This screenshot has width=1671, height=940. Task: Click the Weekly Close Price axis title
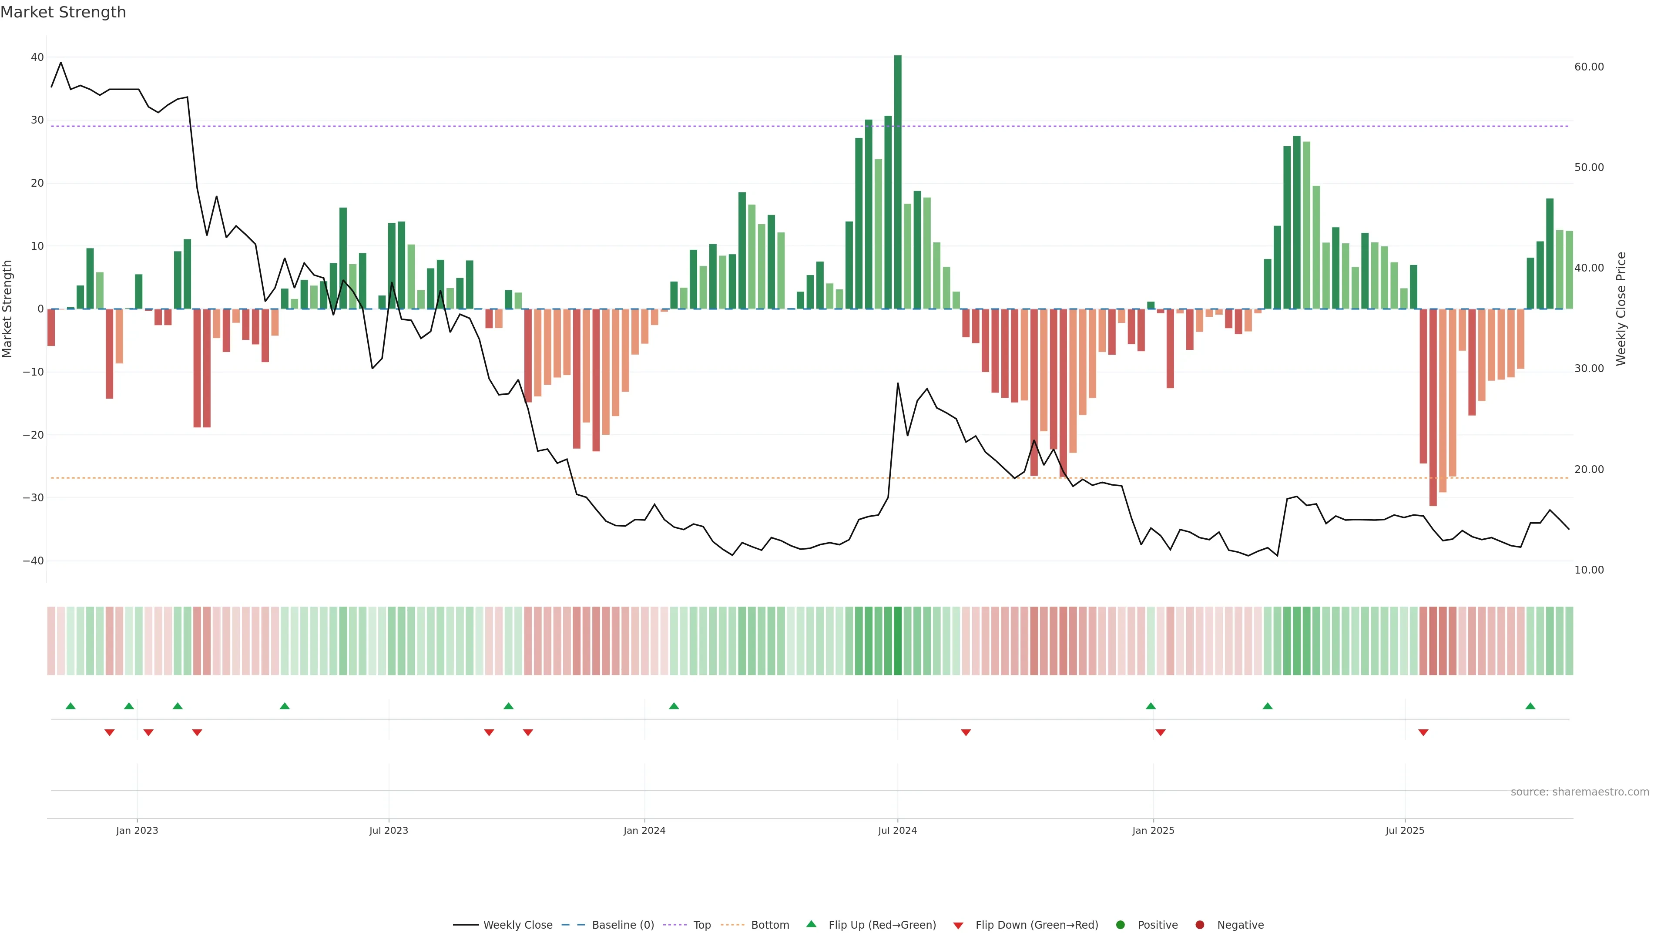click(1621, 309)
